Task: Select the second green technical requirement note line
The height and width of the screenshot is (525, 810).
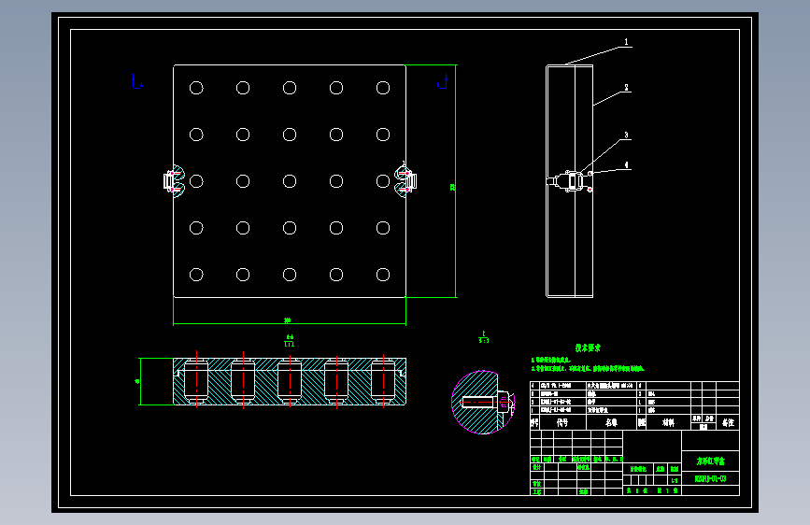Action: 588,368
